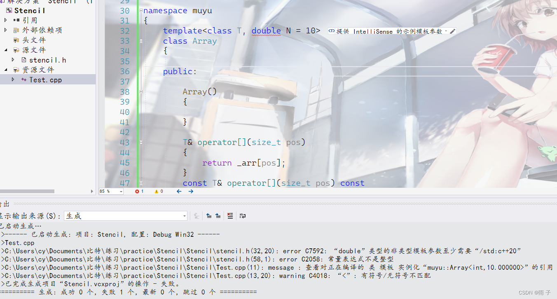
Task: Go to next message in Output
Action: (x=218, y=216)
